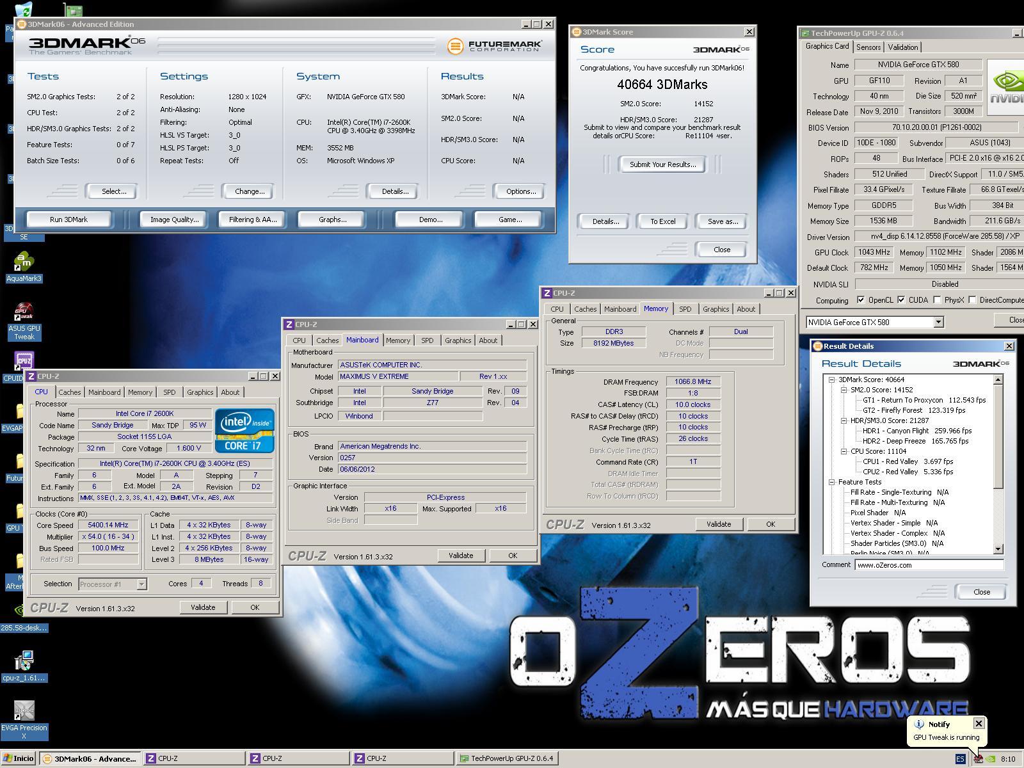The image size is (1024, 768).
Task: Click Submit Your Results button
Action: (x=662, y=164)
